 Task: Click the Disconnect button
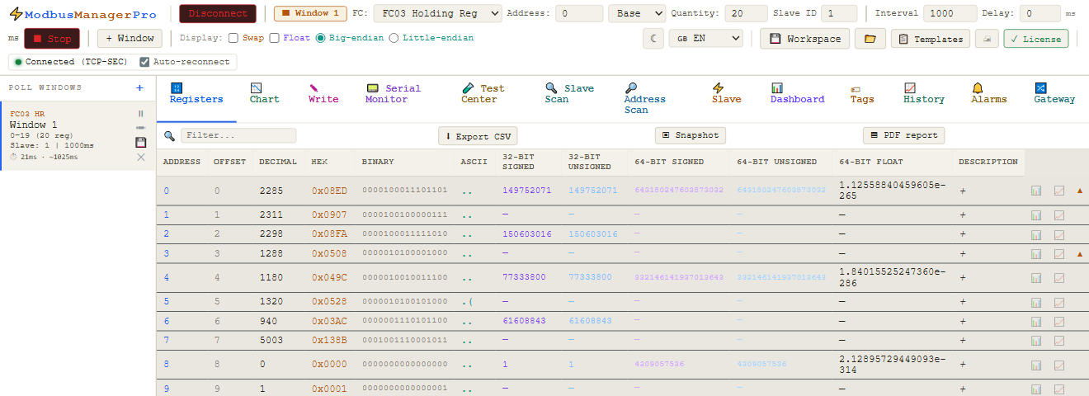218,13
